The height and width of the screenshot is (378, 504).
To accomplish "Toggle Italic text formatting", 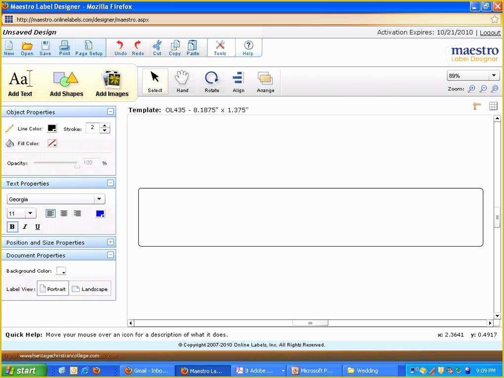I will click(x=25, y=227).
